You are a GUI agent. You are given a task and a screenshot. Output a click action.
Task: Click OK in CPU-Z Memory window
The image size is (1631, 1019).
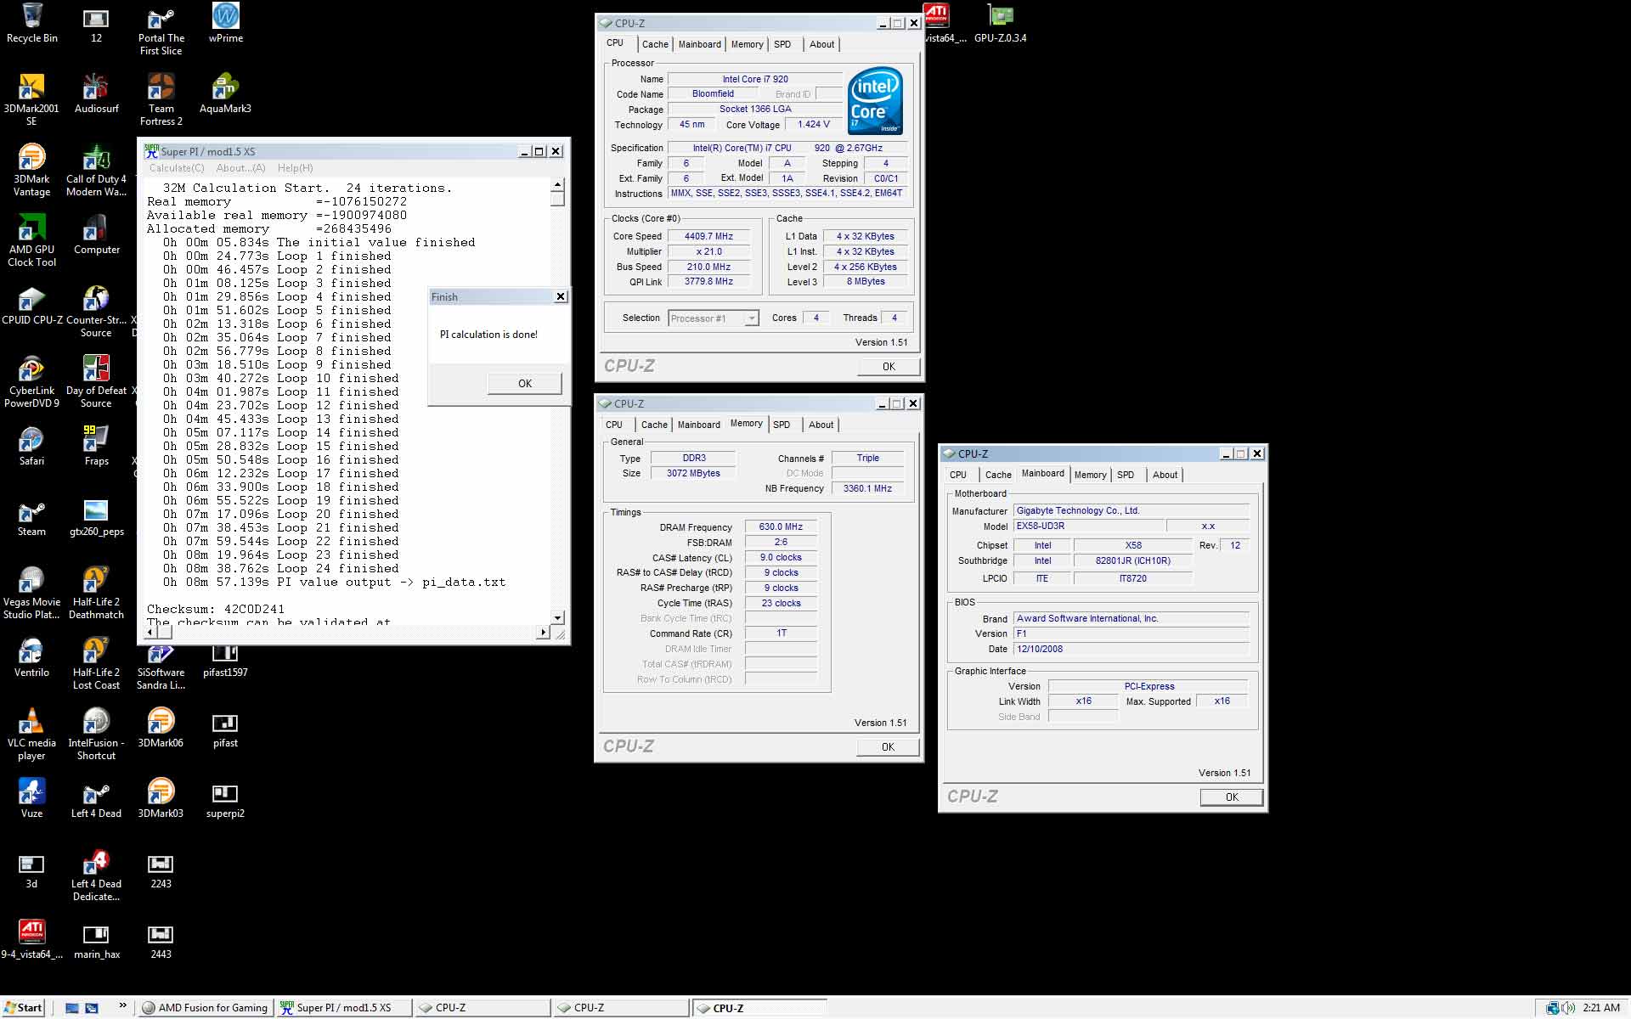click(x=888, y=747)
